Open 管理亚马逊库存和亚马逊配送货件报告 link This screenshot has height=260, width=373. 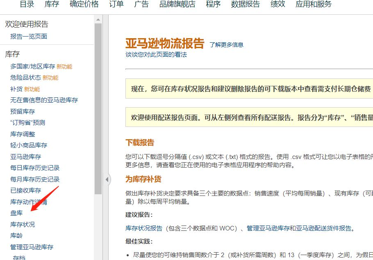click(x=299, y=228)
